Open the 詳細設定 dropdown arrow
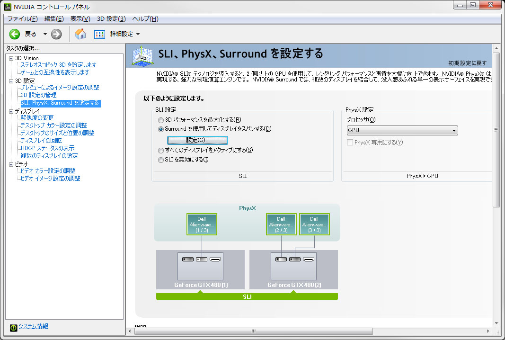The height and width of the screenshot is (340, 505). (x=138, y=34)
